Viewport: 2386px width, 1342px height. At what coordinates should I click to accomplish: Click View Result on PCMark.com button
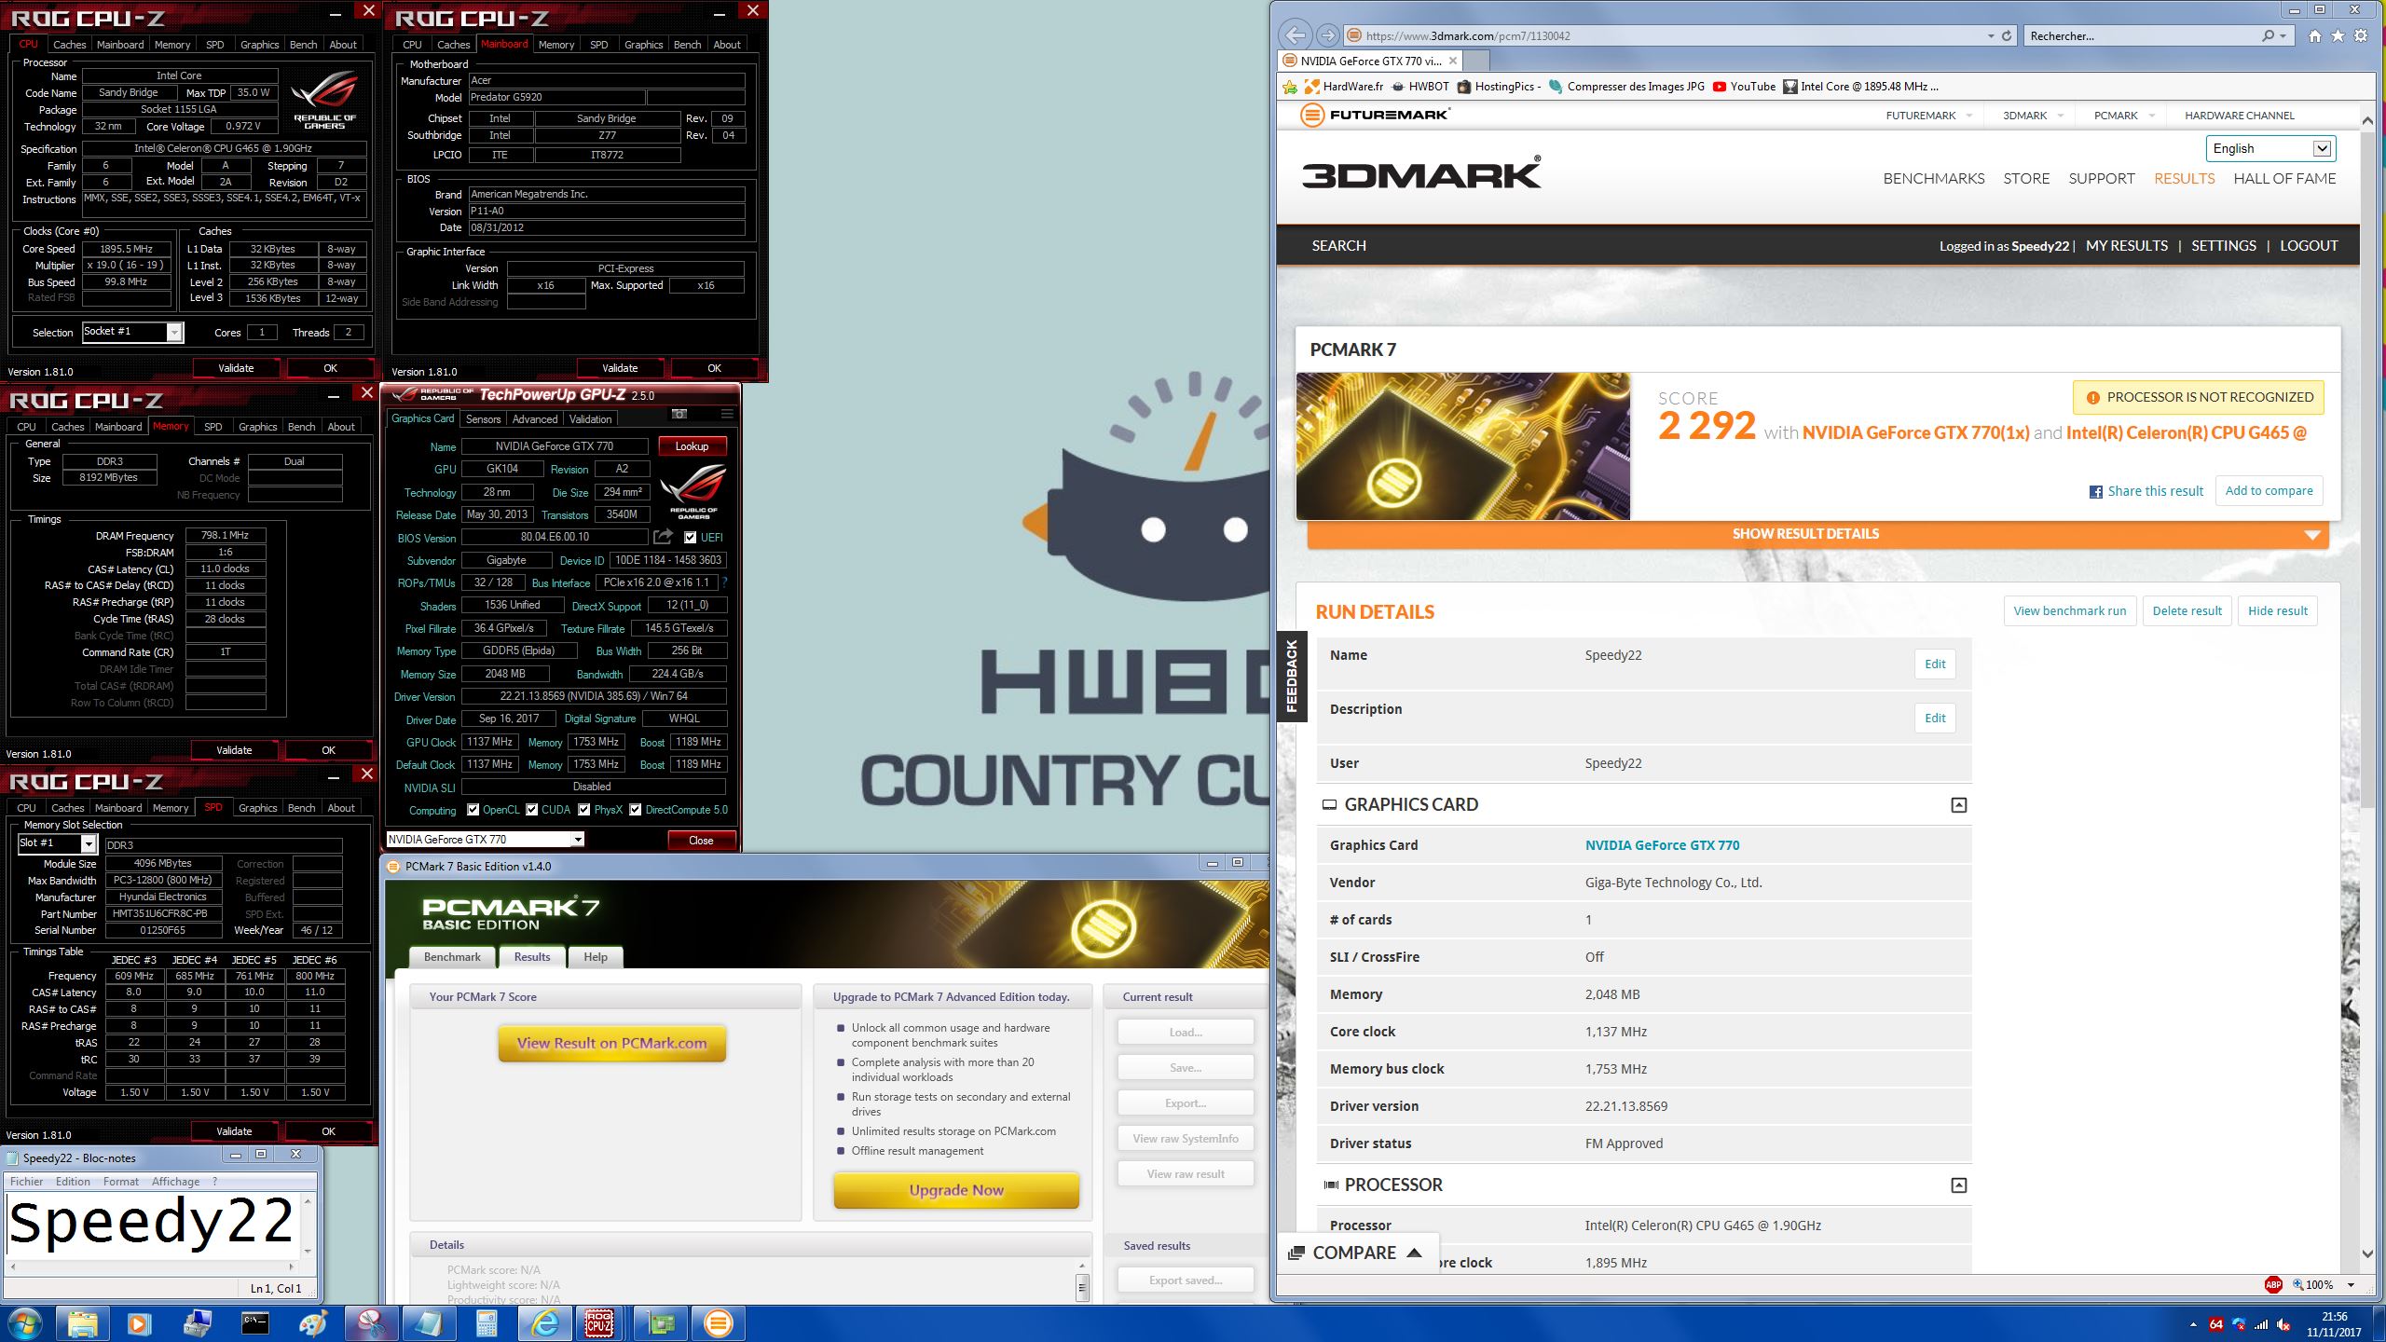click(612, 1044)
